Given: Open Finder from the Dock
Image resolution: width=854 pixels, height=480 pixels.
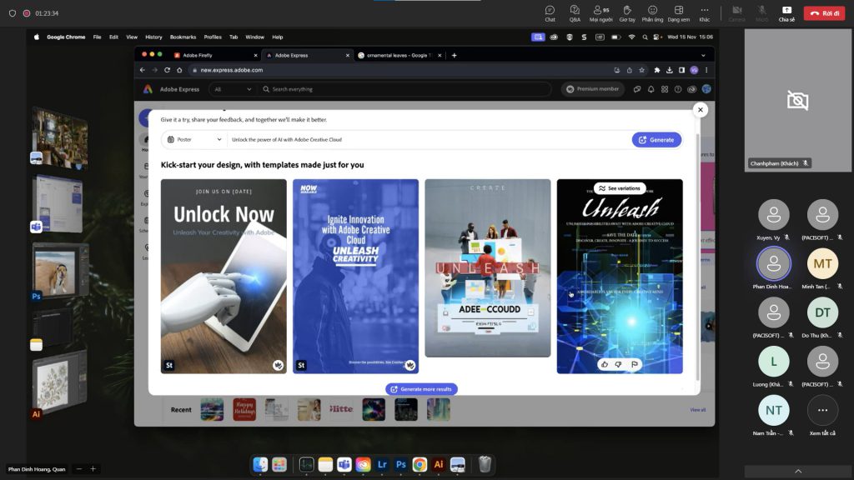Looking at the screenshot, I should tap(260, 464).
